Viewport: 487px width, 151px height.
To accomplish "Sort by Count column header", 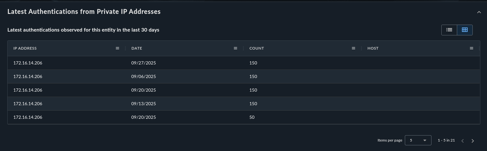I will (x=257, y=48).
